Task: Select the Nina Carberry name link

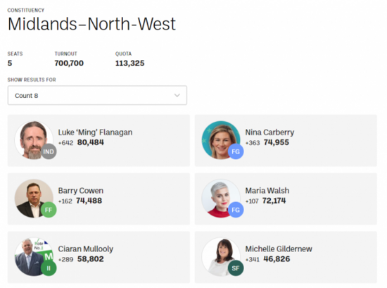Action: pos(269,132)
